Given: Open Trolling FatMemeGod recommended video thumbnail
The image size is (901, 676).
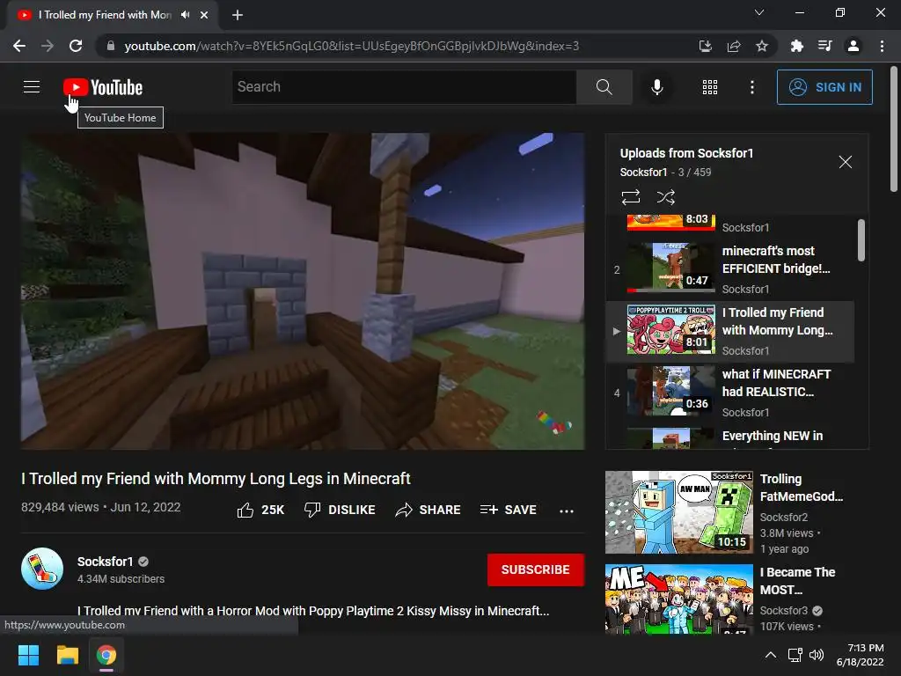Looking at the screenshot, I should 678,512.
